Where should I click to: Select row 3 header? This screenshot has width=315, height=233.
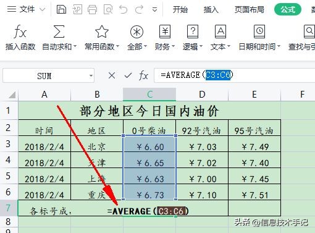click(x=9, y=143)
